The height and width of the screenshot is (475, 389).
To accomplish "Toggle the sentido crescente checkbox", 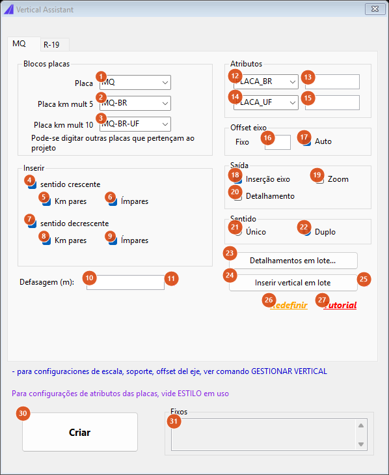I will coord(33,184).
